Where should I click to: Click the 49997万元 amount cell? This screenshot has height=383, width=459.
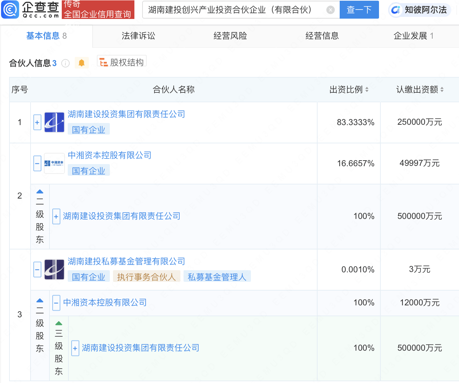tap(420, 163)
